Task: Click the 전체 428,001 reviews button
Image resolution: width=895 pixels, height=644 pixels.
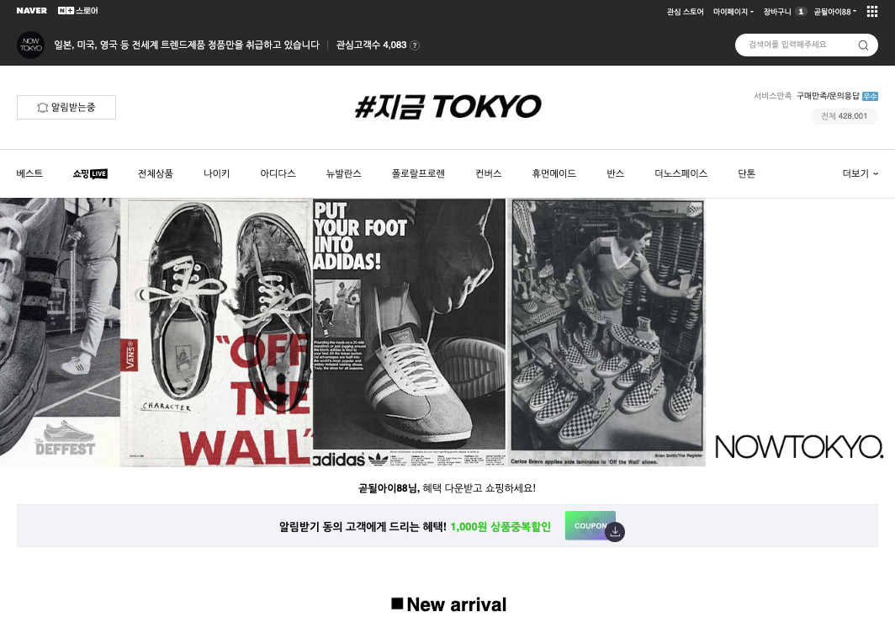Action: click(x=845, y=116)
